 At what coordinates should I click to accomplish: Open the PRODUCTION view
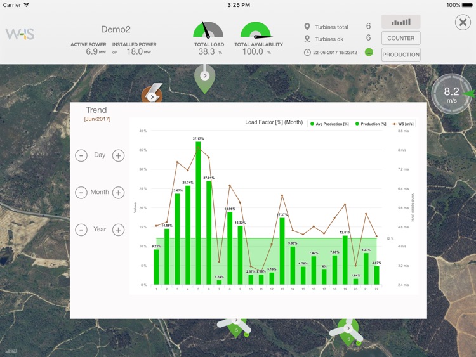point(400,55)
